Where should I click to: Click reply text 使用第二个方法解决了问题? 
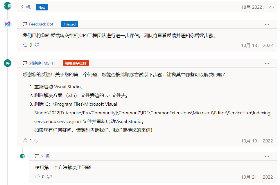pos(63,168)
